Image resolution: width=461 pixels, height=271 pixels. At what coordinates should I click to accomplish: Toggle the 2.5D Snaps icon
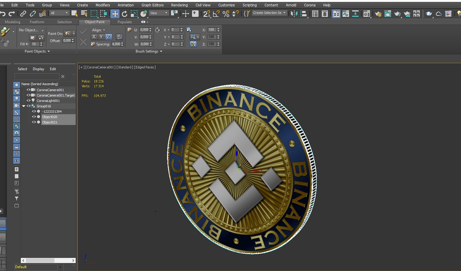[207, 14]
